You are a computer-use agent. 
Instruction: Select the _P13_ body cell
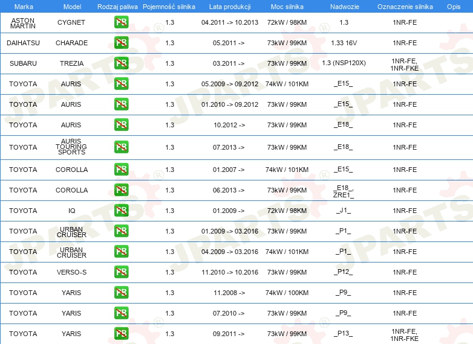[x=344, y=333]
